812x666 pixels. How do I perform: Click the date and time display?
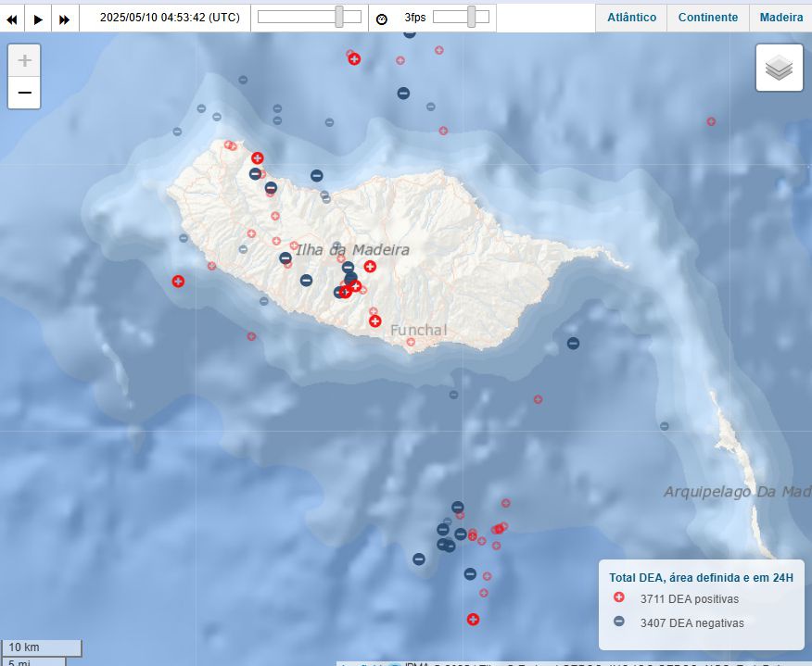pos(170,18)
